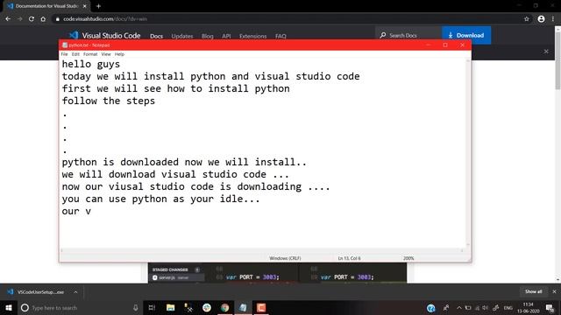Click the 'Ln 13, Col 6' status bar entry
561x315 pixels.
349,258
